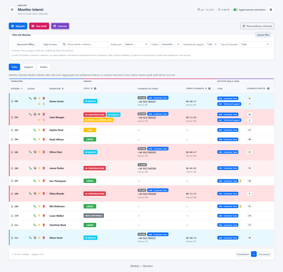Check the Solo in Conv. checkbox

click(41, 44)
